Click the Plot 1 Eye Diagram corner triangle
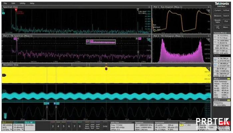 208,11
